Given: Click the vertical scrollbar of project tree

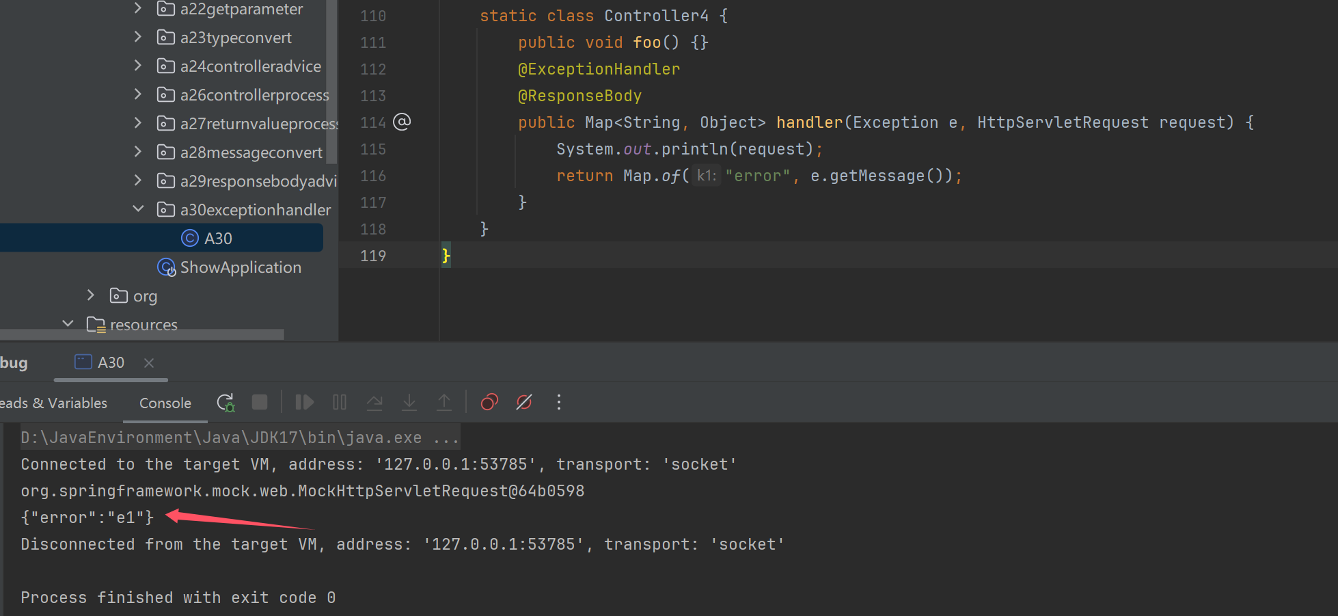Looking at the screenshot, I should tap(332, 82).
